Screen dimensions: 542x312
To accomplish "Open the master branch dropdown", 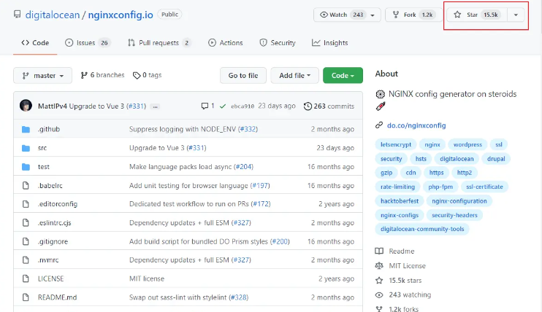I will click(43, 75).
